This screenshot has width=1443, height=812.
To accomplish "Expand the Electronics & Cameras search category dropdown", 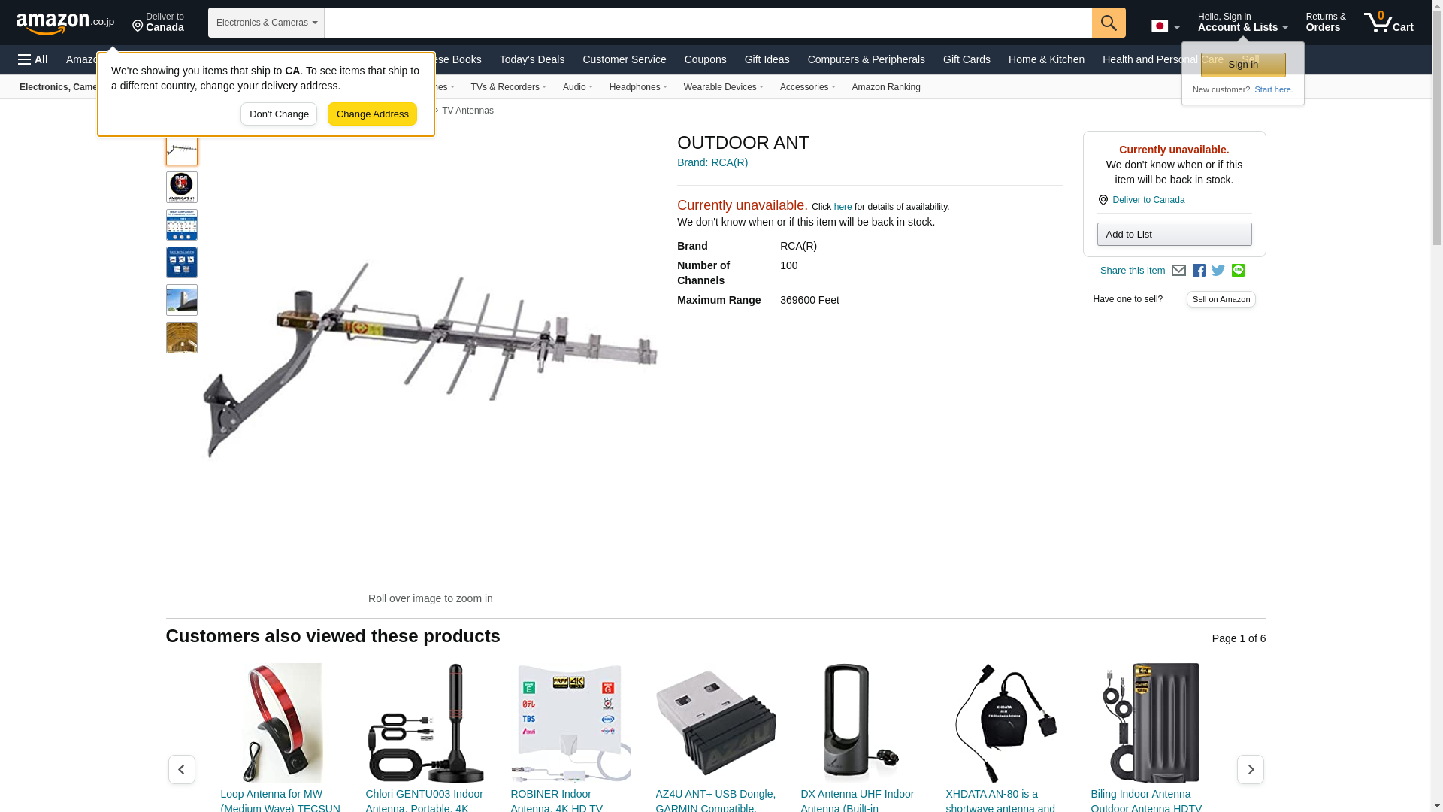I will [x=266, y=23].
